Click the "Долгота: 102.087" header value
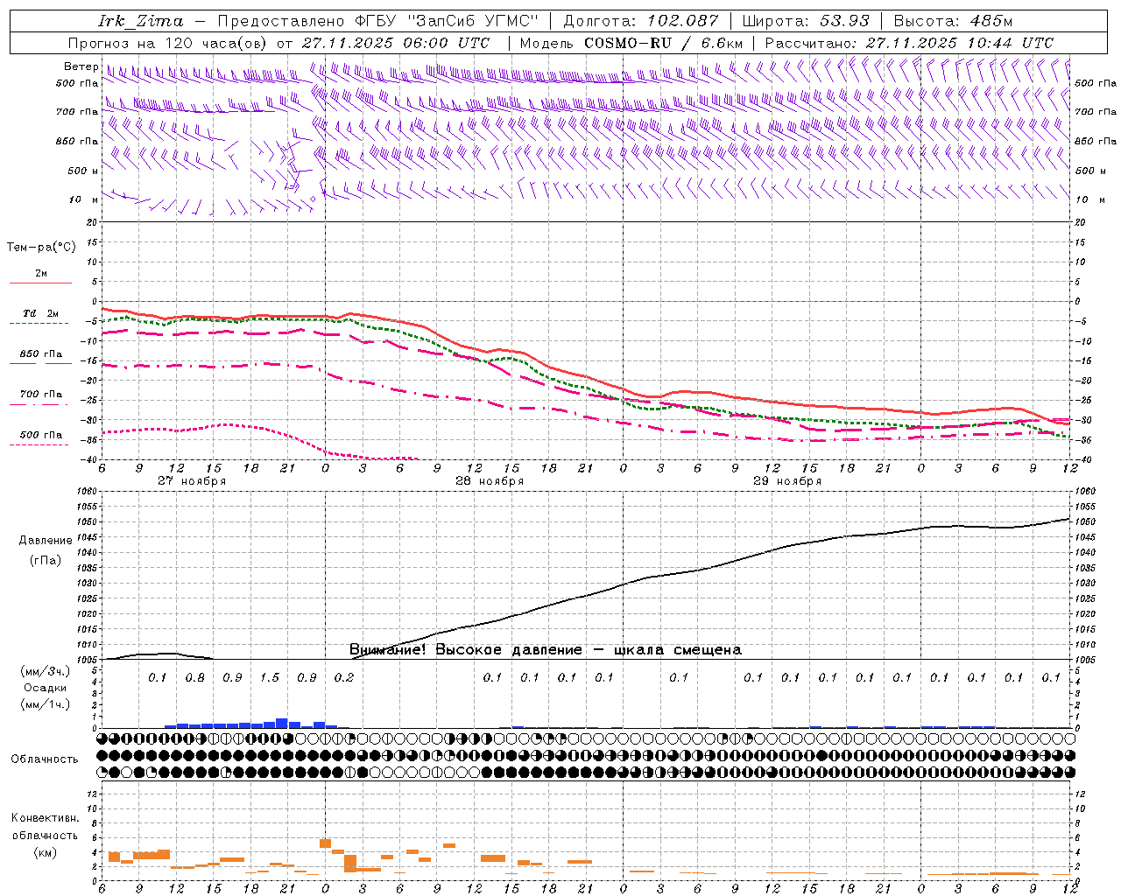Screen dimensions: 1121x896 pos(641,21)
